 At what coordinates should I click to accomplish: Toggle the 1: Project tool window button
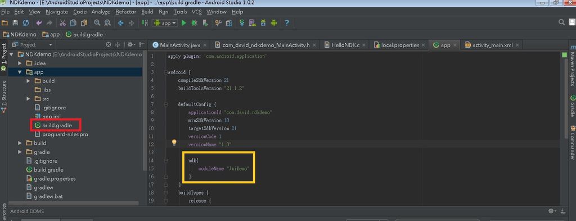point(4,57)
